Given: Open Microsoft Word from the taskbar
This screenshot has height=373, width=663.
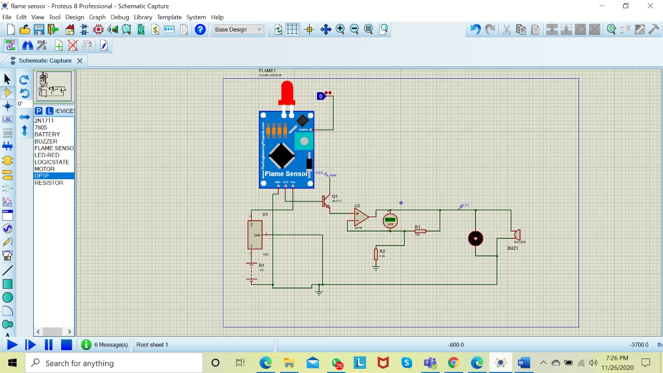Looking at the screenshot, I should point(524,363).
